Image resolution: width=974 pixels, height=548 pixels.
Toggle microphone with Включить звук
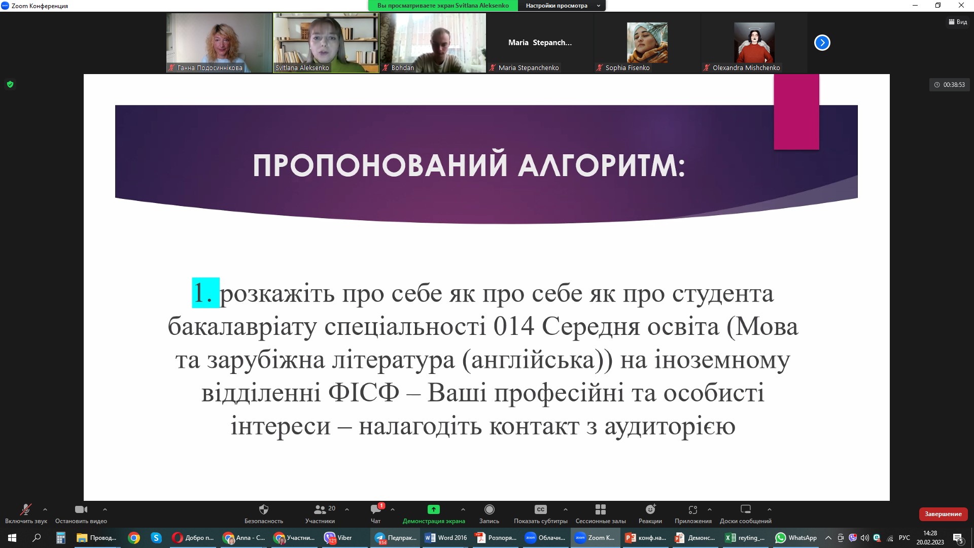point(25,509)
